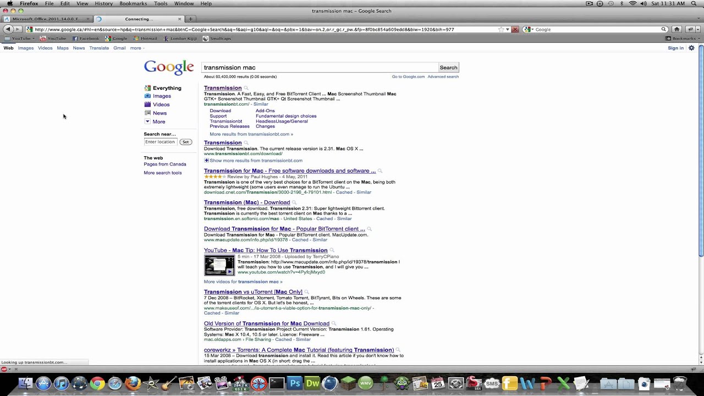Open iTunes from the dock
The width and height of the screenshot is (704, 396).
61,383
